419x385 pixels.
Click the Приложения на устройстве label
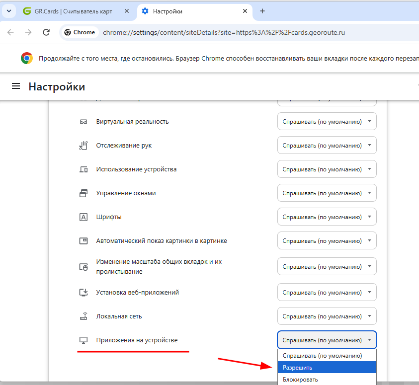coord(137,340)
